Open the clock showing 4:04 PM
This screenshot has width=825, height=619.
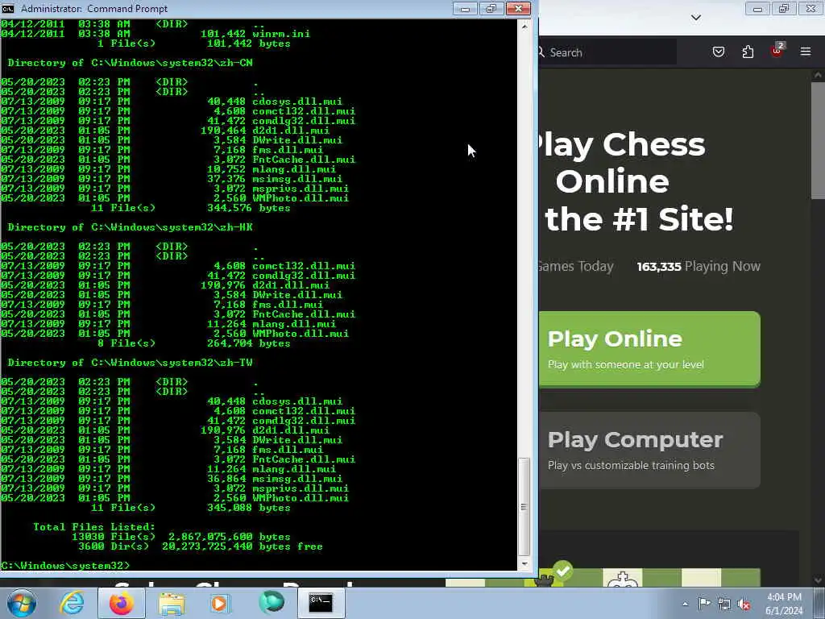click(784, 604)
